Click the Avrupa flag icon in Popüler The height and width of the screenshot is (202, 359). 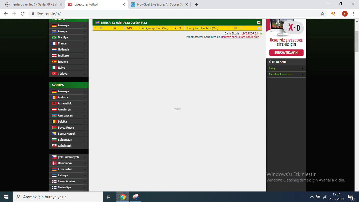(54, 31)
